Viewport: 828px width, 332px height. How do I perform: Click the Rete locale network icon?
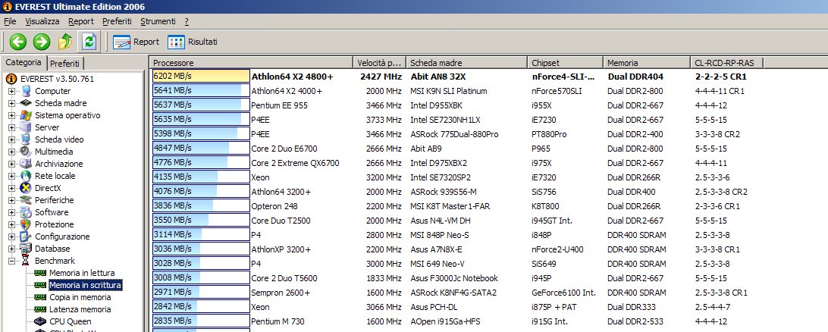click(25, 177)
